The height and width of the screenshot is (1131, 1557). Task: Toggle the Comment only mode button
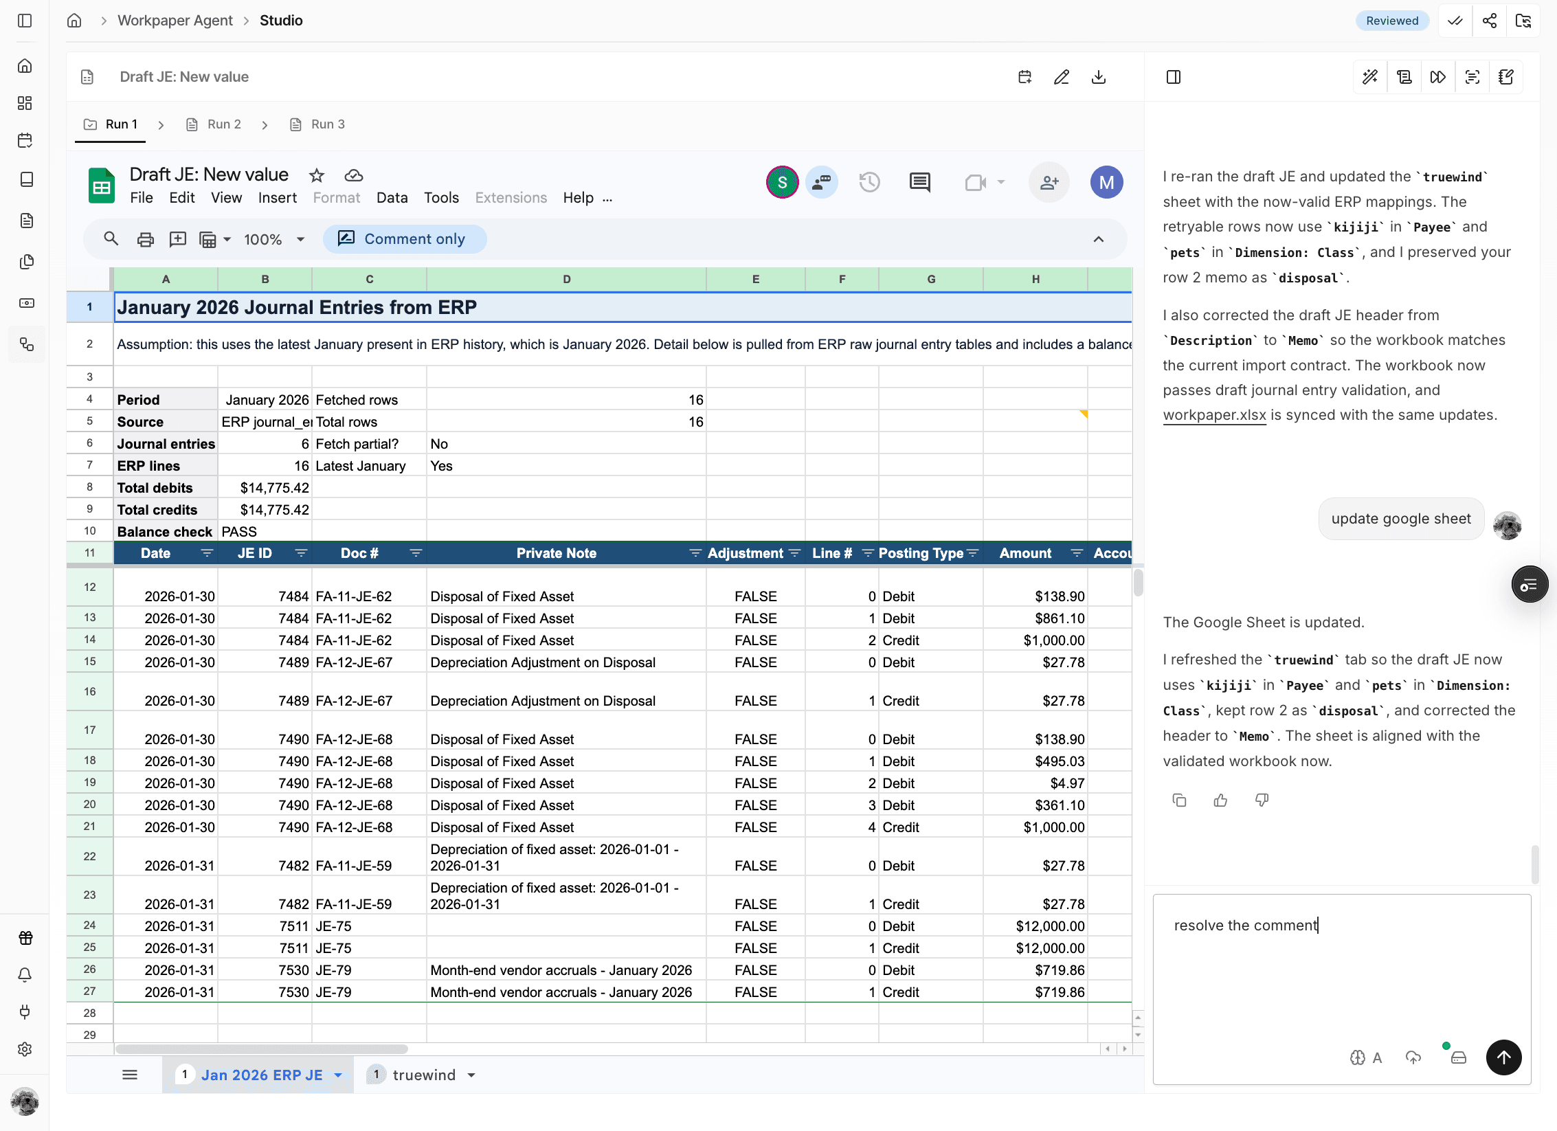(405, 238)
